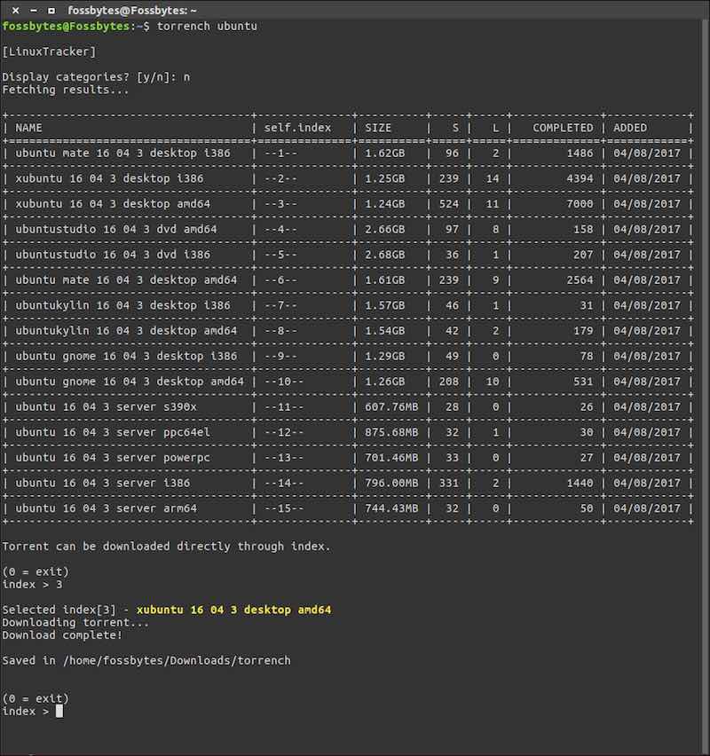This screenshot has height=756, width=710.
Task: Click the ADDED column header
Action: (x=630, y=128)
